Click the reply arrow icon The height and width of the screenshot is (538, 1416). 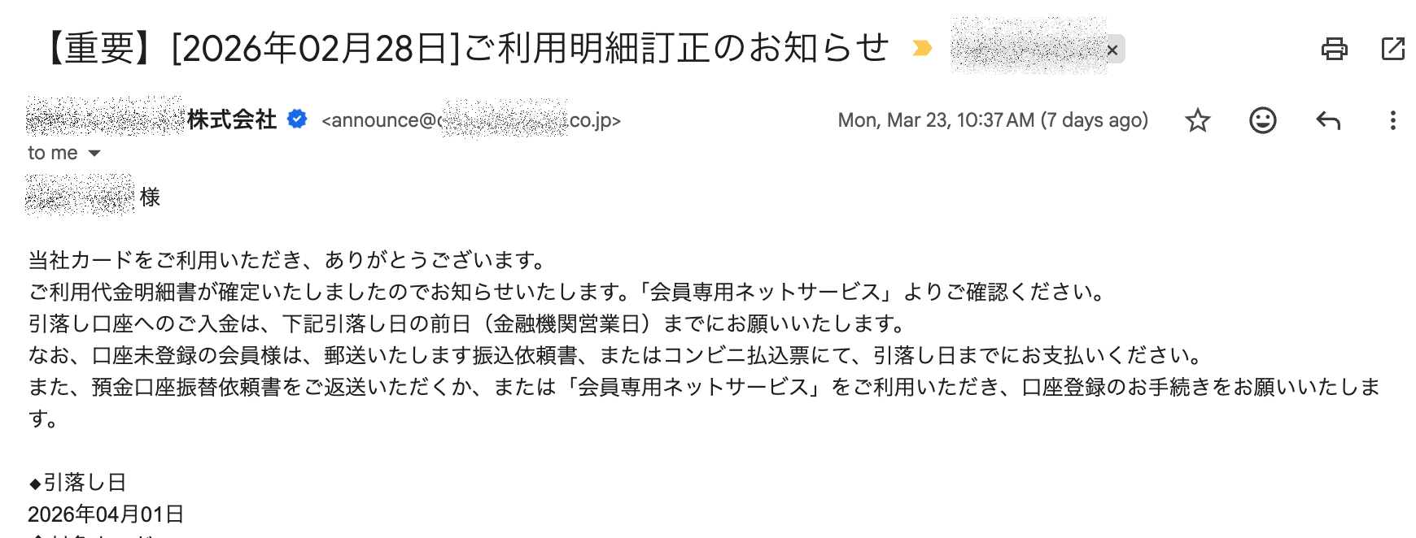1327,121
